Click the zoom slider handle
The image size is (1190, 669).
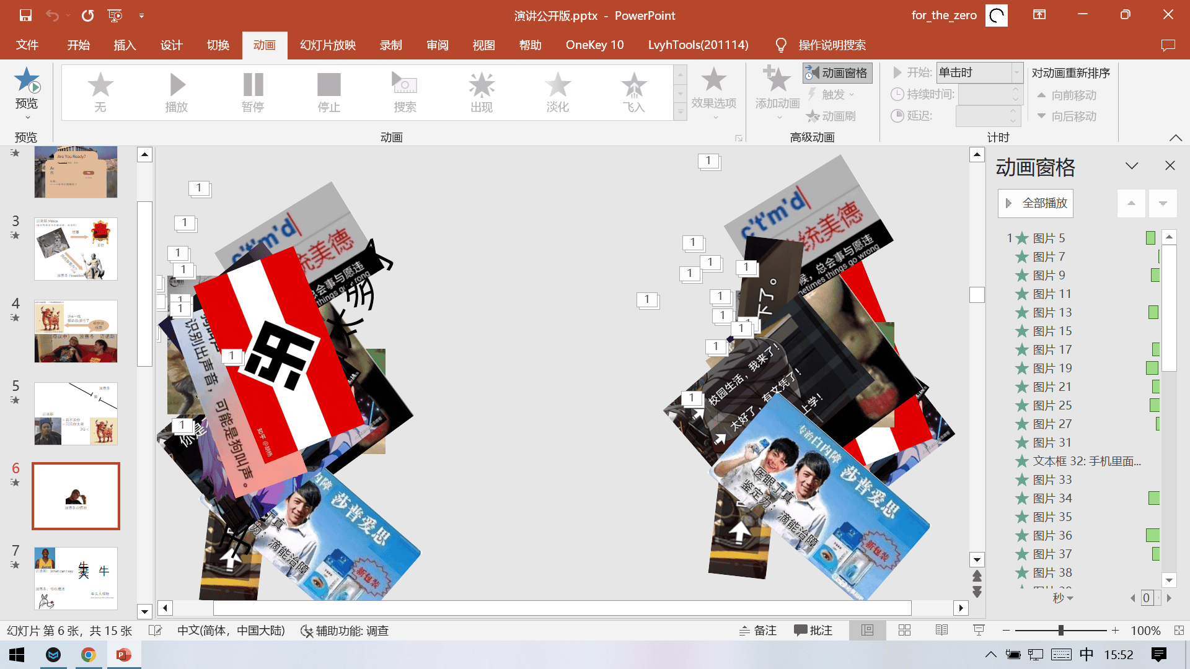pyautogui.click(x=1061, y=631)
